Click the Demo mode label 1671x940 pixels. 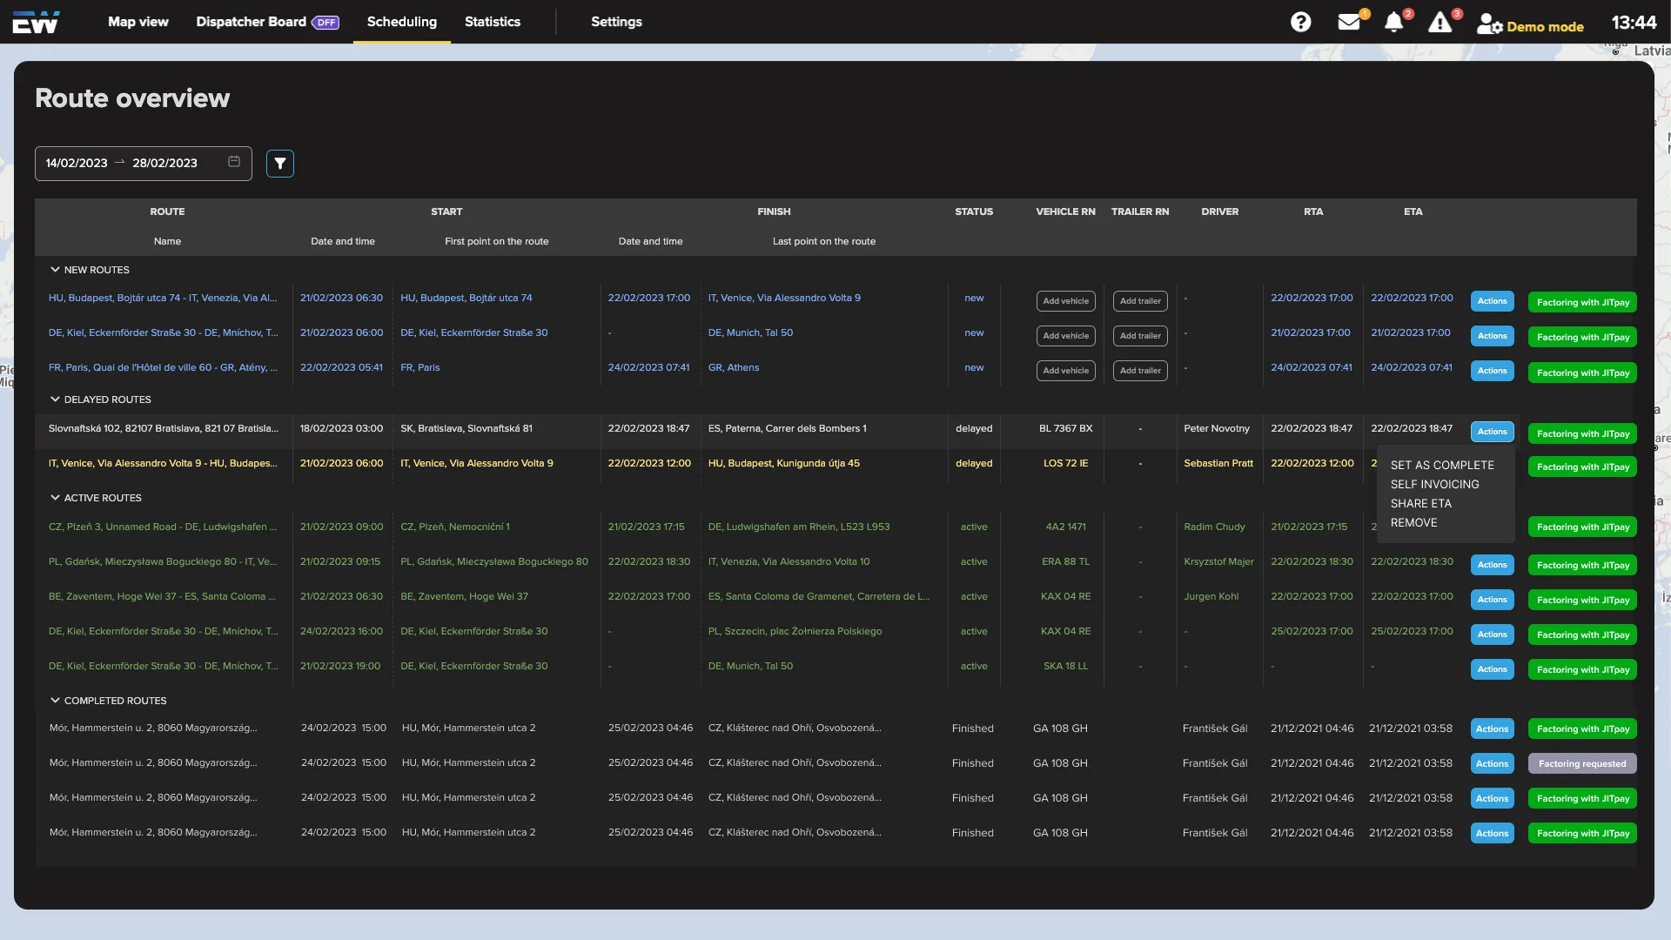[1545, 27]
